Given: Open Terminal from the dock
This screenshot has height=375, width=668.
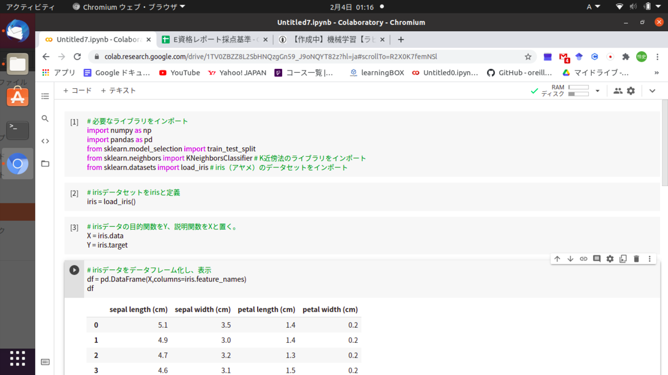Looking at the screenshot, I should tap(17, 130).
